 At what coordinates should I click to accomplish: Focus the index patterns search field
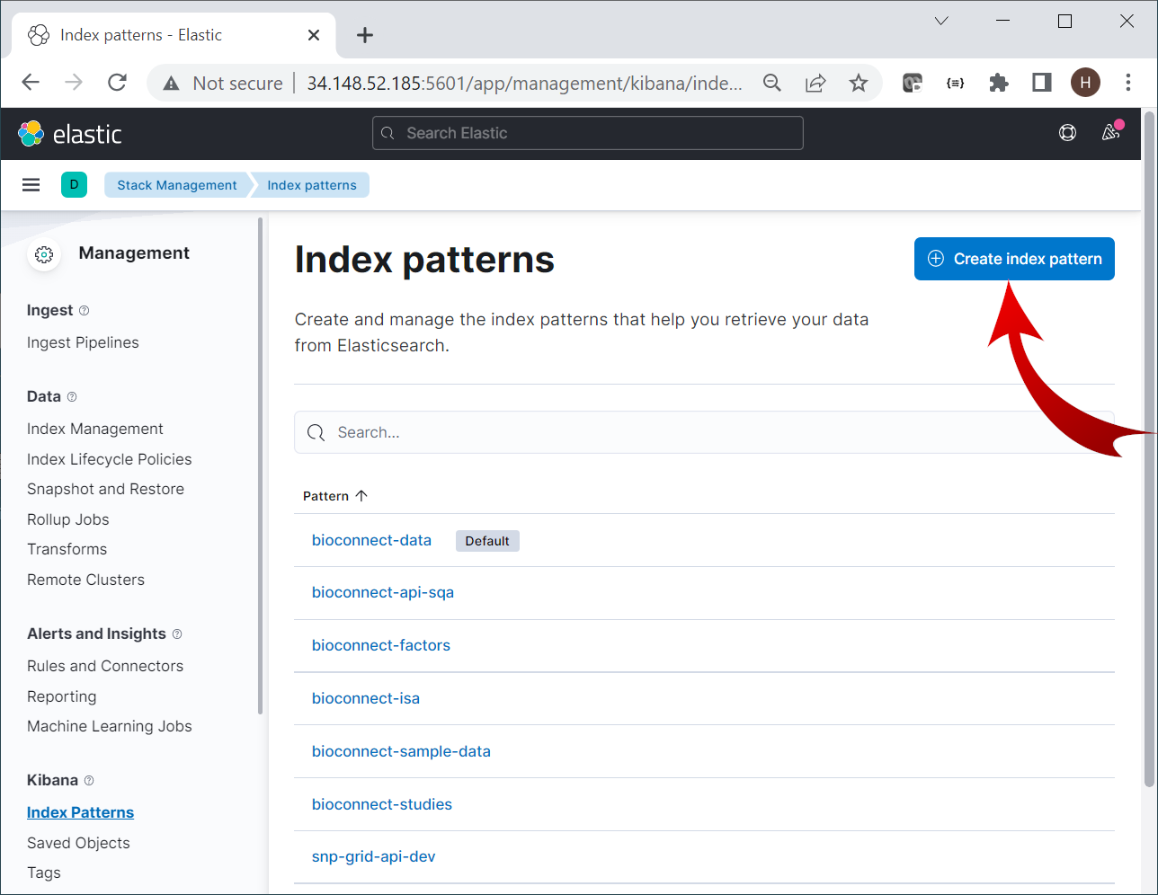pyautogui.click(x=701, y=432)
